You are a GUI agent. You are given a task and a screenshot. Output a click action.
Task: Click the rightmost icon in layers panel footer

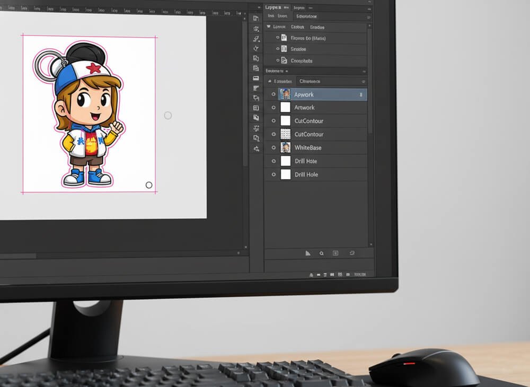pyautogui.click(x=352, y=253)
